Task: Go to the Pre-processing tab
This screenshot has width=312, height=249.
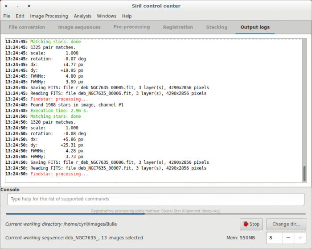Action: pos(131,27)
